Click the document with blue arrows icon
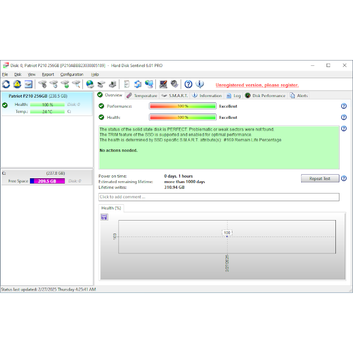This screenshot has height=353, width=353. 138,84
